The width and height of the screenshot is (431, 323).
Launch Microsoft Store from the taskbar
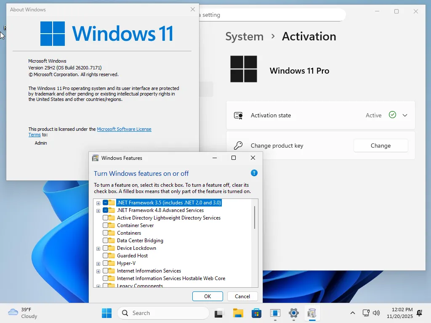click(x=256, y=313)
